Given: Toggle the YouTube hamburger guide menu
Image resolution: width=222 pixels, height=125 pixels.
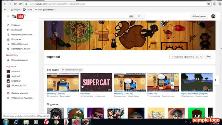Looking at the screenshot, I should (x=8, y=16).
